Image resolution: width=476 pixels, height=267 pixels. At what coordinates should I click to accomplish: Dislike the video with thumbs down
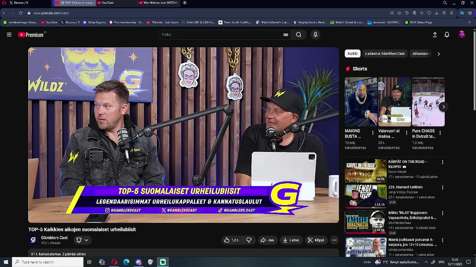pos(249,240)
